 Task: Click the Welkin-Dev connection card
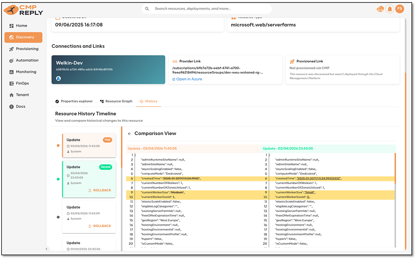[x=108, y=69]
